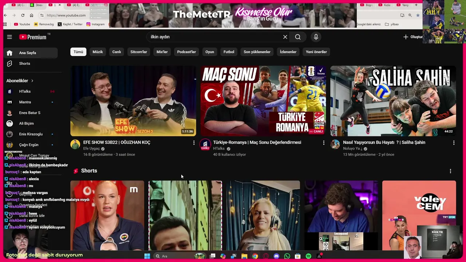Select the Canlı filter chip
The height and width of the screenshot is (262, 466).
tap(116, 52)
